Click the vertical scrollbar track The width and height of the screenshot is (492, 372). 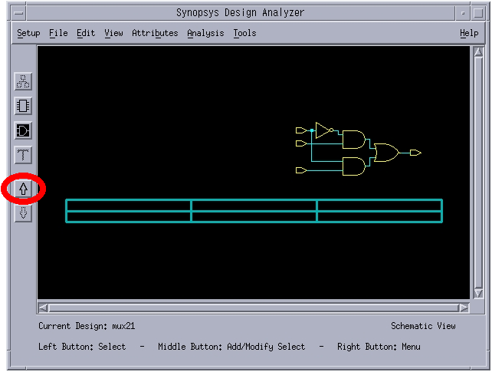[x=478, y=173]
